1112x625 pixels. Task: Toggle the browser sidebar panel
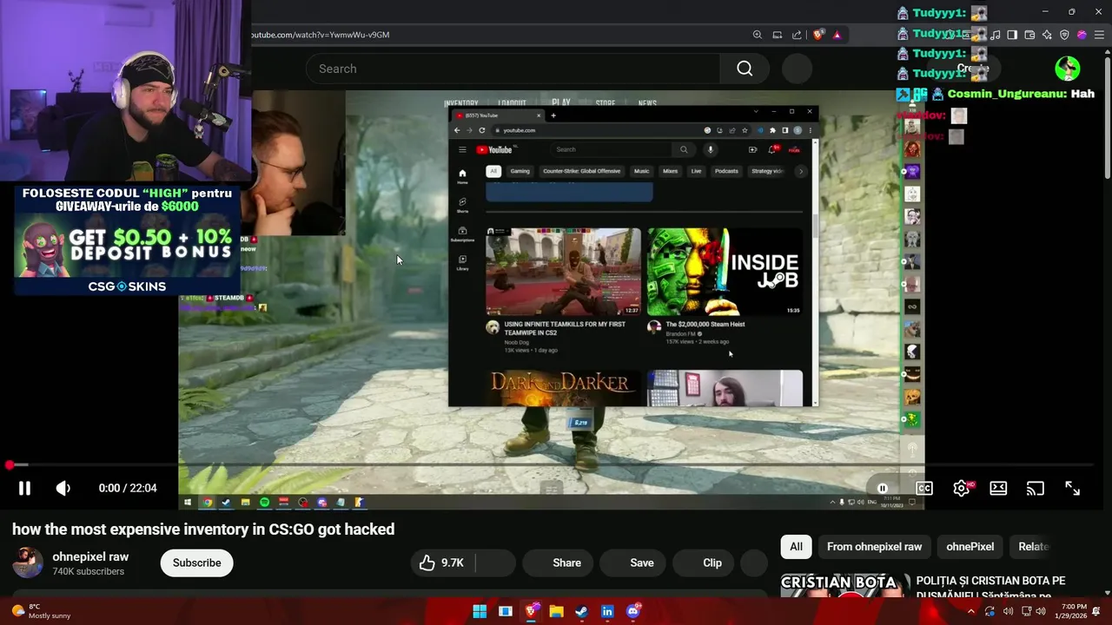pyautogui.click(x=1012, y=35)
